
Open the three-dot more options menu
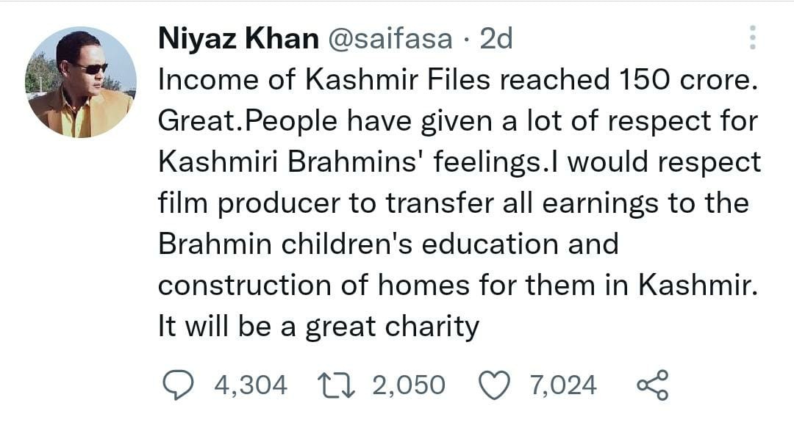751,37
